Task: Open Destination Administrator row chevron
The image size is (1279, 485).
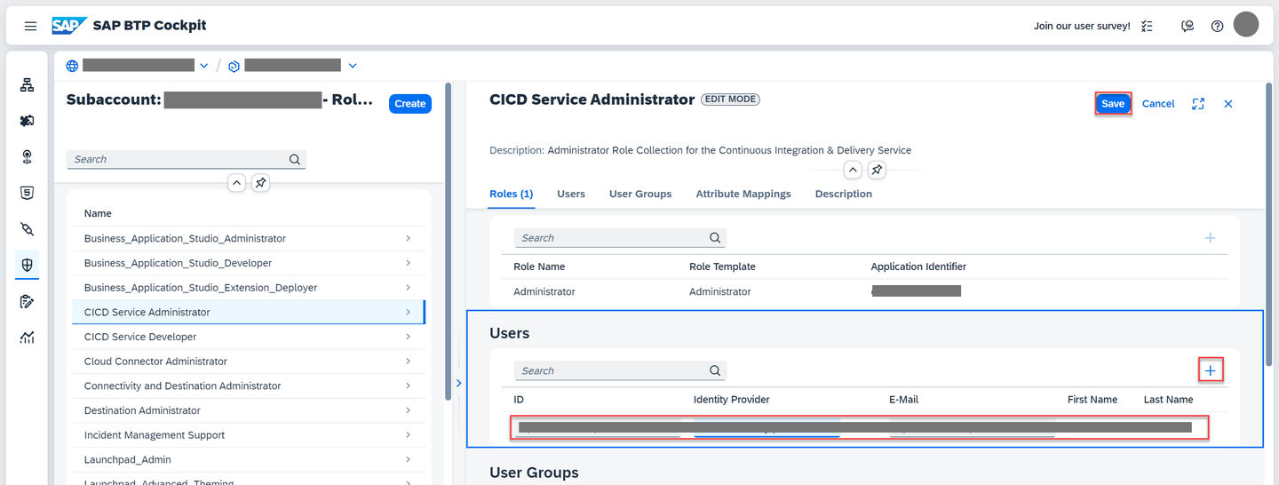Action: point(408,410)
